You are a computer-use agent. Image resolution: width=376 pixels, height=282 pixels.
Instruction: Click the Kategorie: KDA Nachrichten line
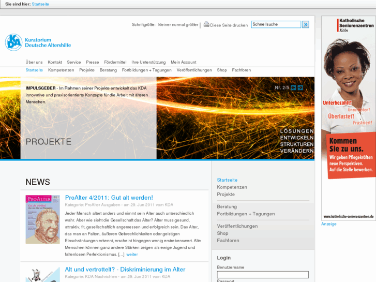pos(117,276)
